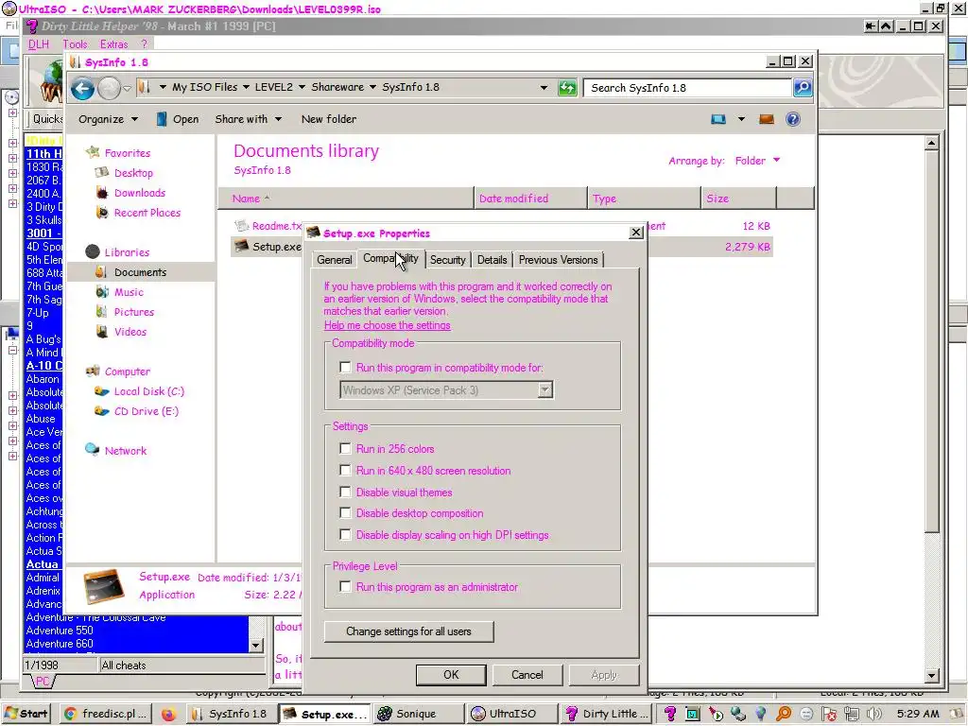Viewport: 968px width, 726px height.
Task: Open Arrange by Folder dropdown
Action: pyautogui.click(x=757, y=161)
